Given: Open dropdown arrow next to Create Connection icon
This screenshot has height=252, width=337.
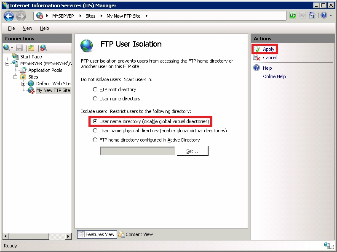Looking at the screenshot, I should pyautogui.click(x=12, y=48).
